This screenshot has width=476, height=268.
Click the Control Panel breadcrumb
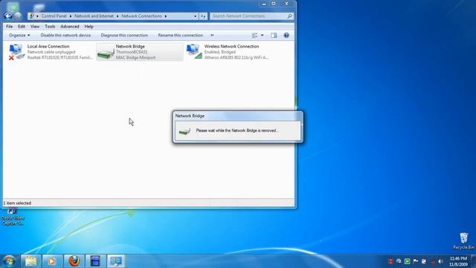pos(54,16)
